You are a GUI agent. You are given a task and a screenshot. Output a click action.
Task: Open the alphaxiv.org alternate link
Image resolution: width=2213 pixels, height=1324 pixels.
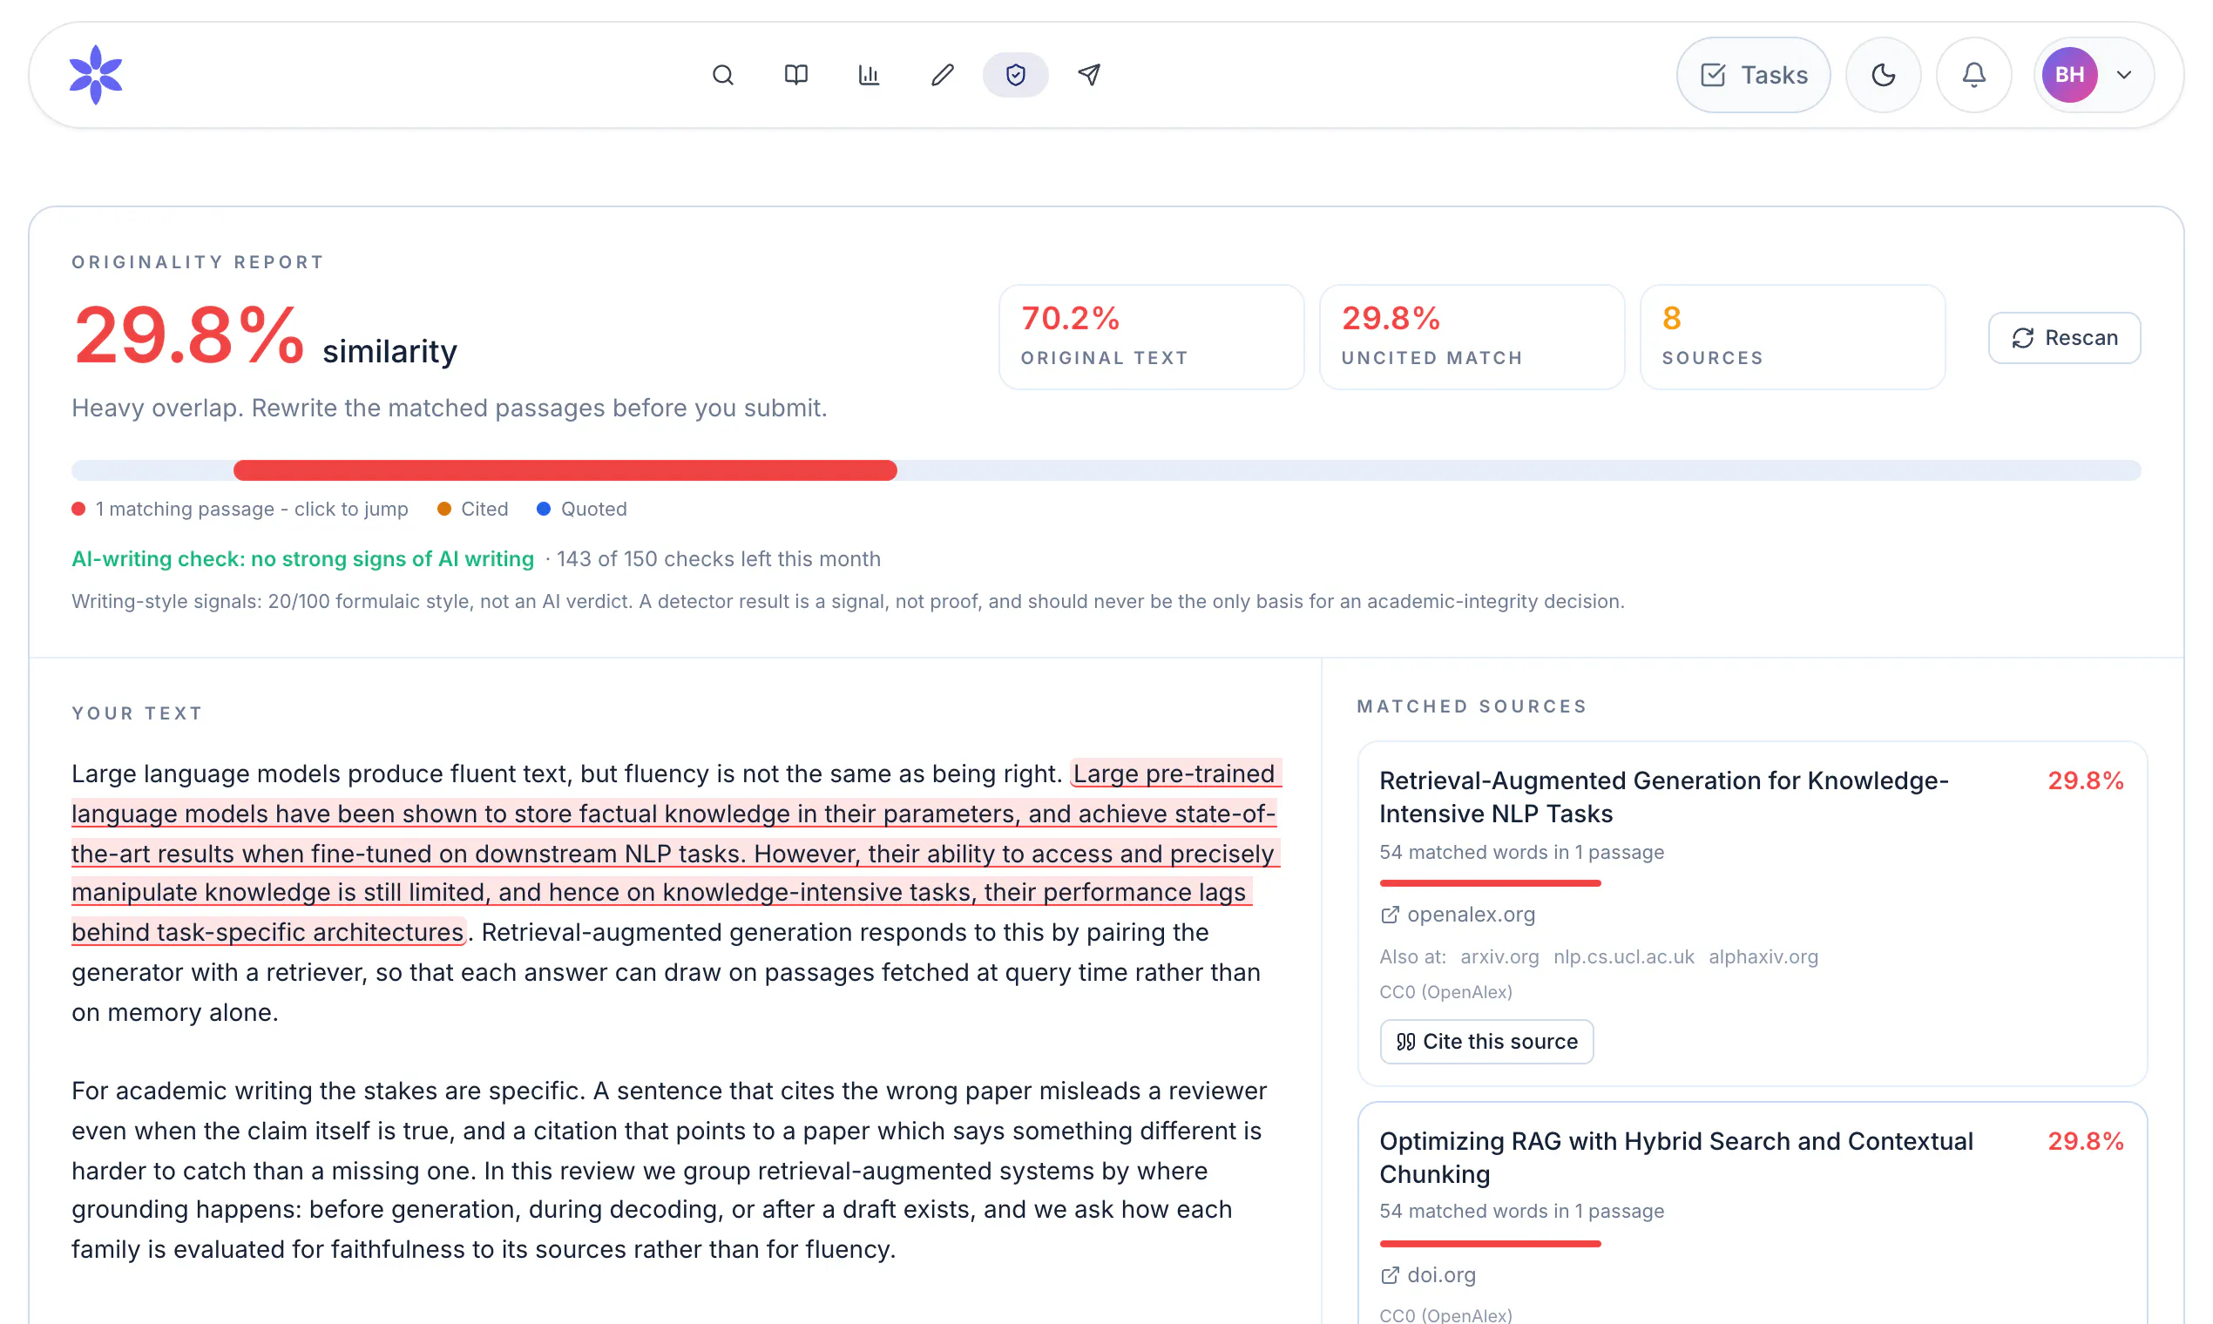pos(1763,956)
